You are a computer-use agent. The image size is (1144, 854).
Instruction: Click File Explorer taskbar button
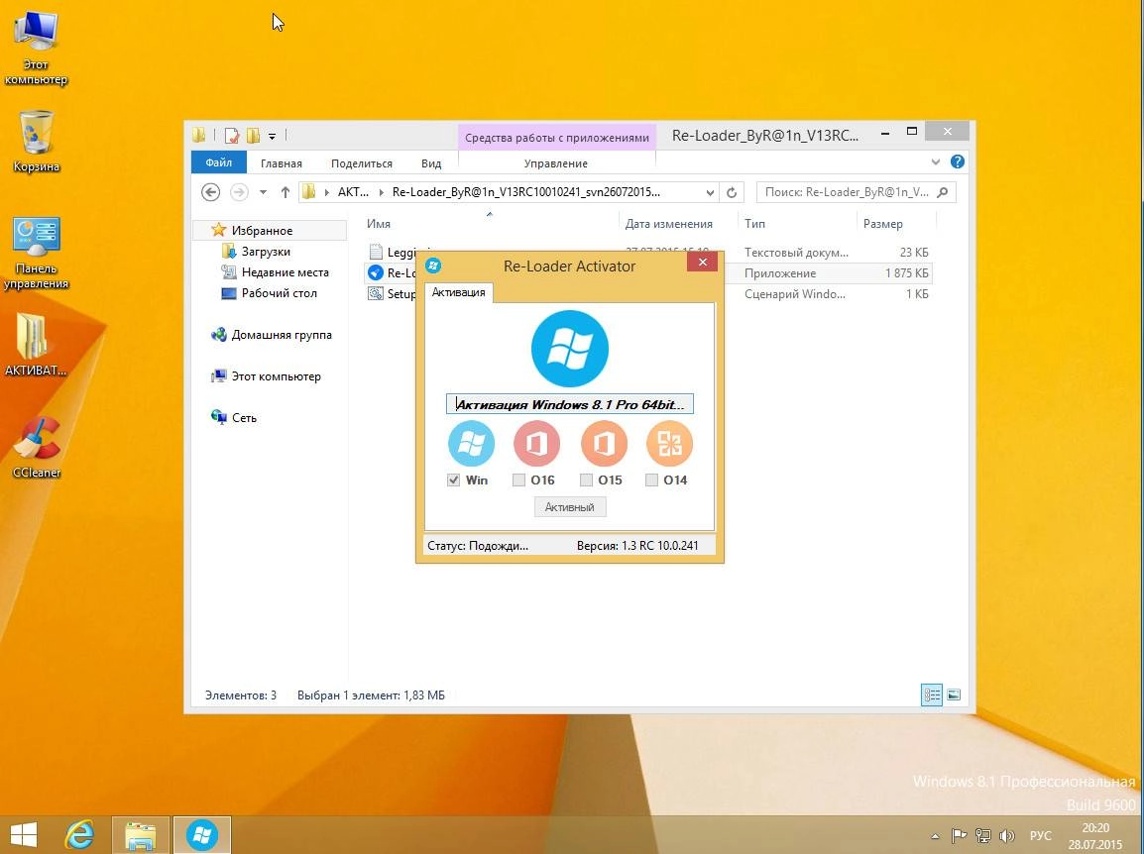[x=140, y=835]
